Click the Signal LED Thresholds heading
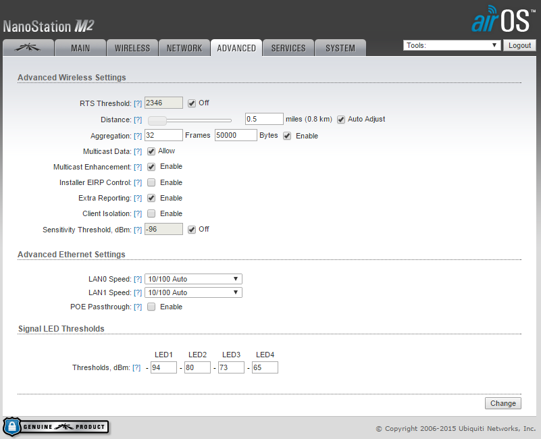The height and width of the screenshot is (439, 541). coord(61,328)
